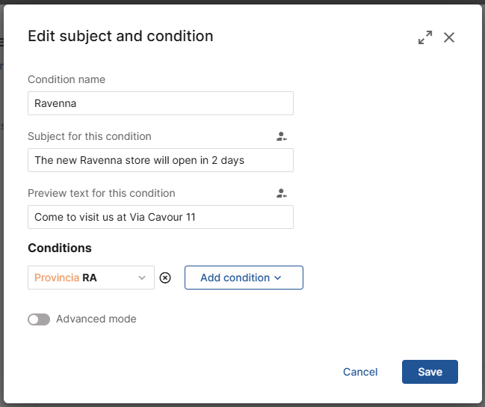This screenshot has height=407, width=485.
Task: Click the Advanced mode label text
Action: [x=96, y=319]
